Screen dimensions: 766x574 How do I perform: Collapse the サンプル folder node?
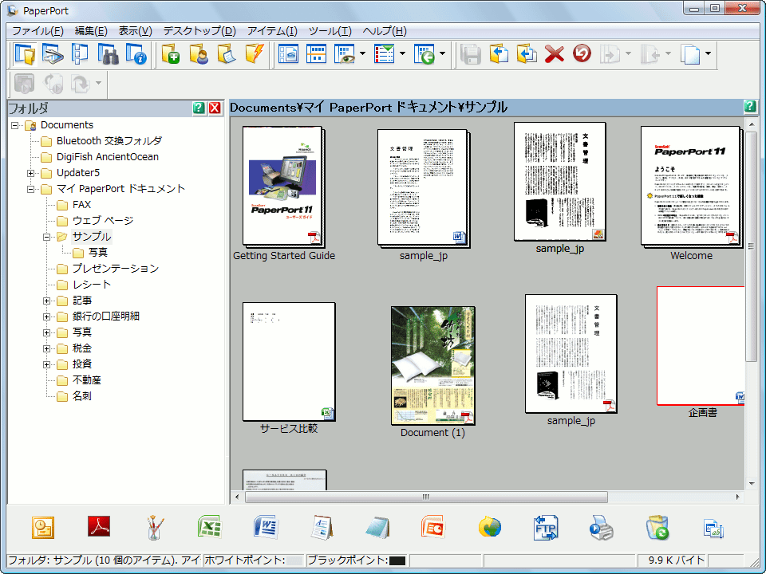[x=47, y=238]
